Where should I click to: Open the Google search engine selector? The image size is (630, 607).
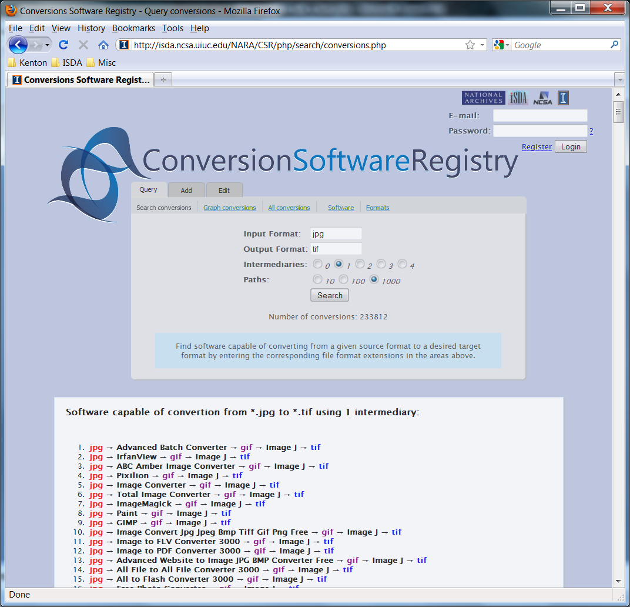tap(501, 45)
